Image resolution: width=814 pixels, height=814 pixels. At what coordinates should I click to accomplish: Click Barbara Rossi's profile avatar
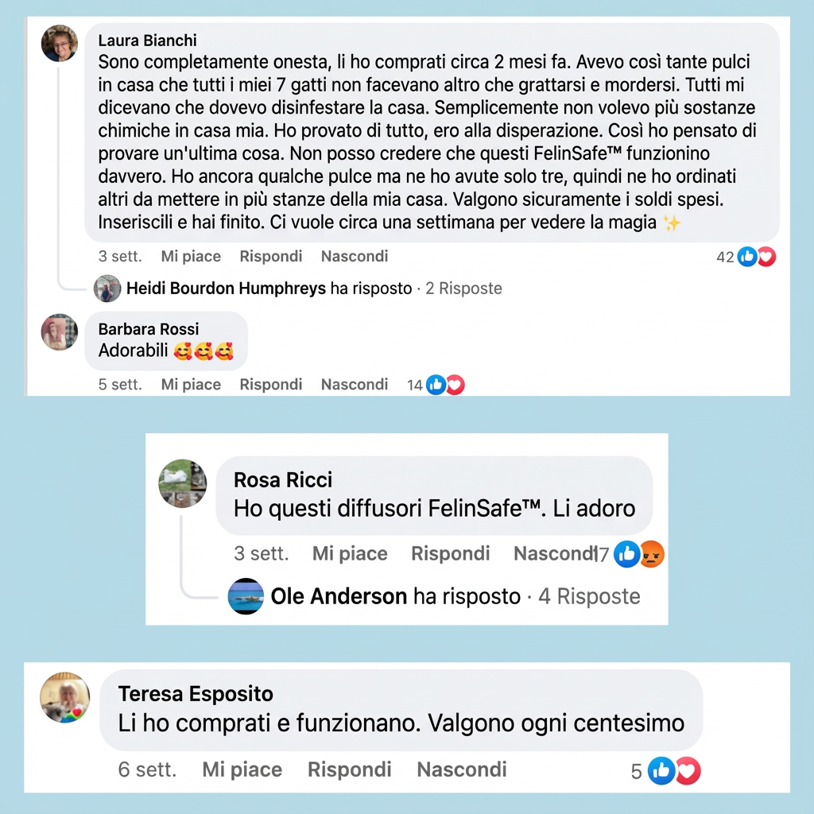pyautogui.click(x=60, y=332)
